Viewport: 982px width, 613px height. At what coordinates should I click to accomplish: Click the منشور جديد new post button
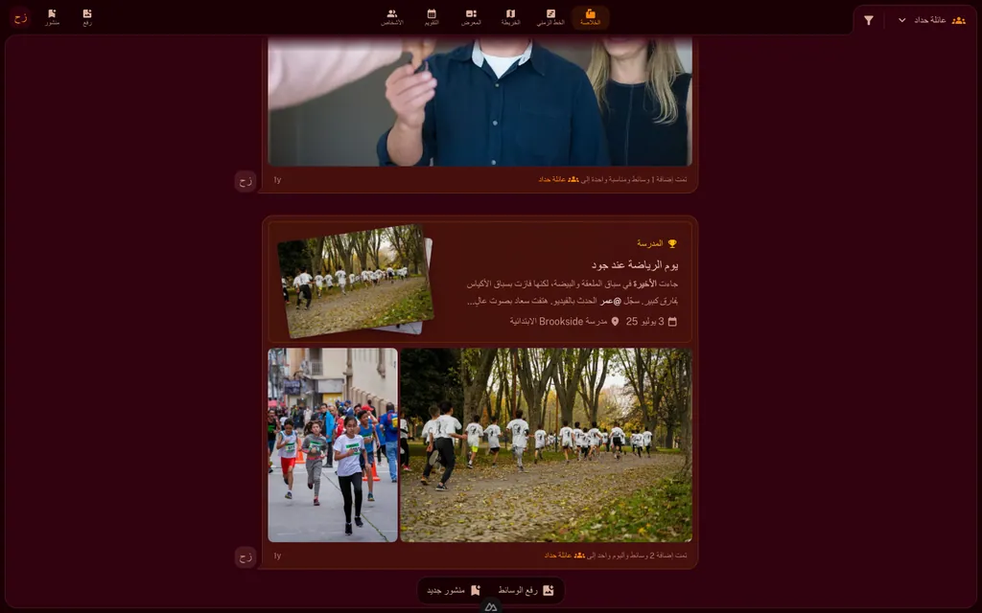point(454,590)
